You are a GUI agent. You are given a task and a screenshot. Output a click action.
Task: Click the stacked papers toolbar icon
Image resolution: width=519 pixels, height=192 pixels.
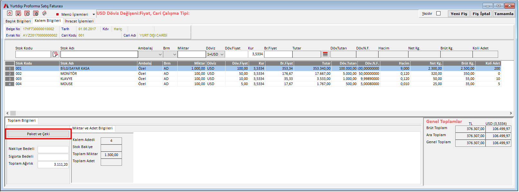point(44,13)
